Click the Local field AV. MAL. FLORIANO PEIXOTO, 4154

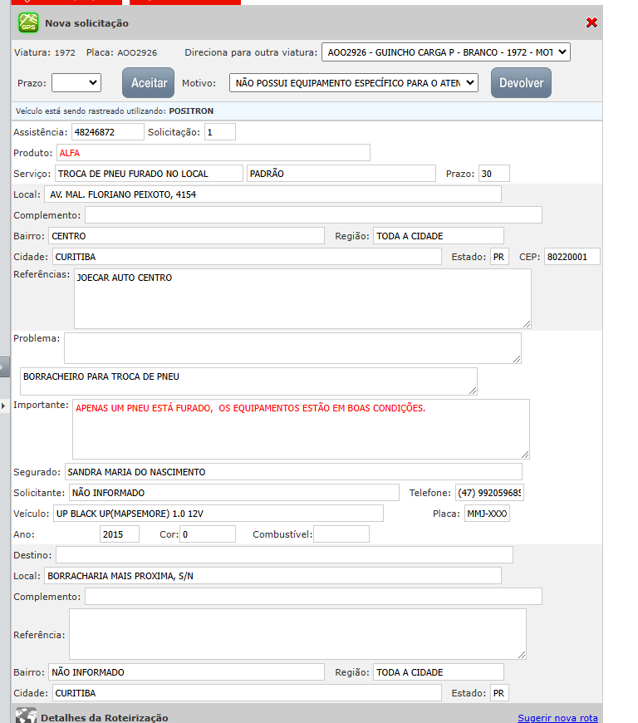(x=273, y=194)
